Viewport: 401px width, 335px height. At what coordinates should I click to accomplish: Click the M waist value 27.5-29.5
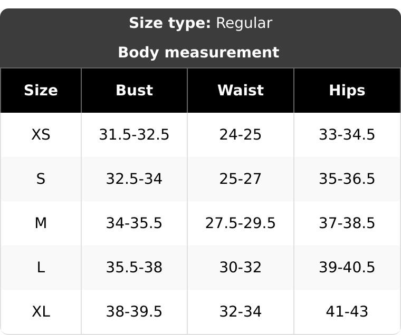241,223
